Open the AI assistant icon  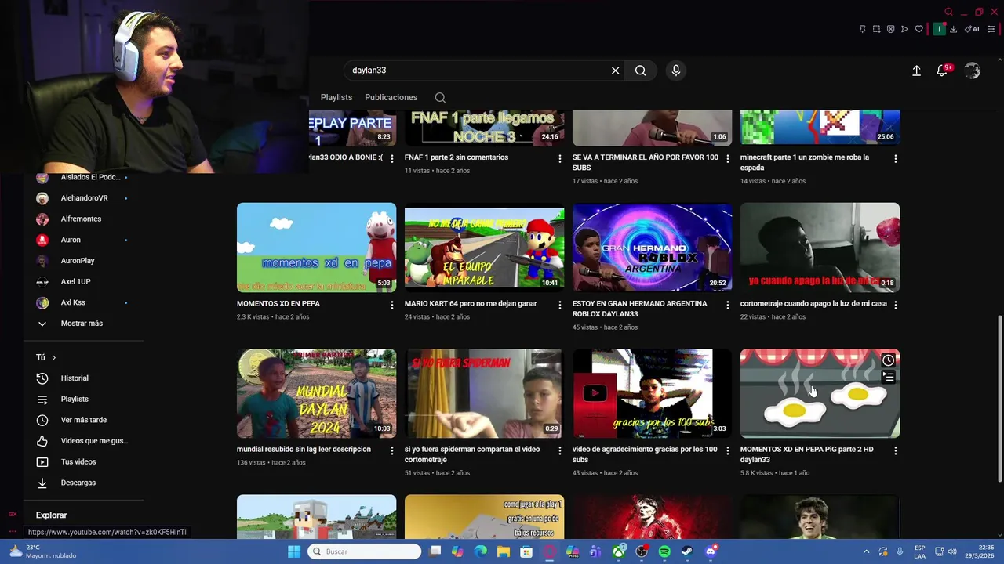tap(972, 29)
